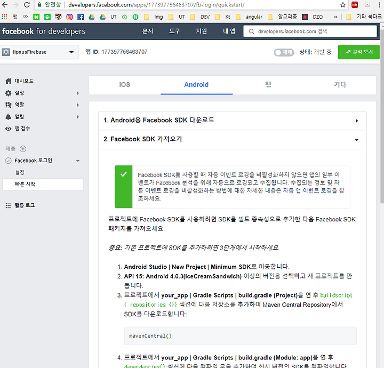Open 설정 under Facebook 로그인
The height and width of the screenshot is (368, 384).
point(20,172)
